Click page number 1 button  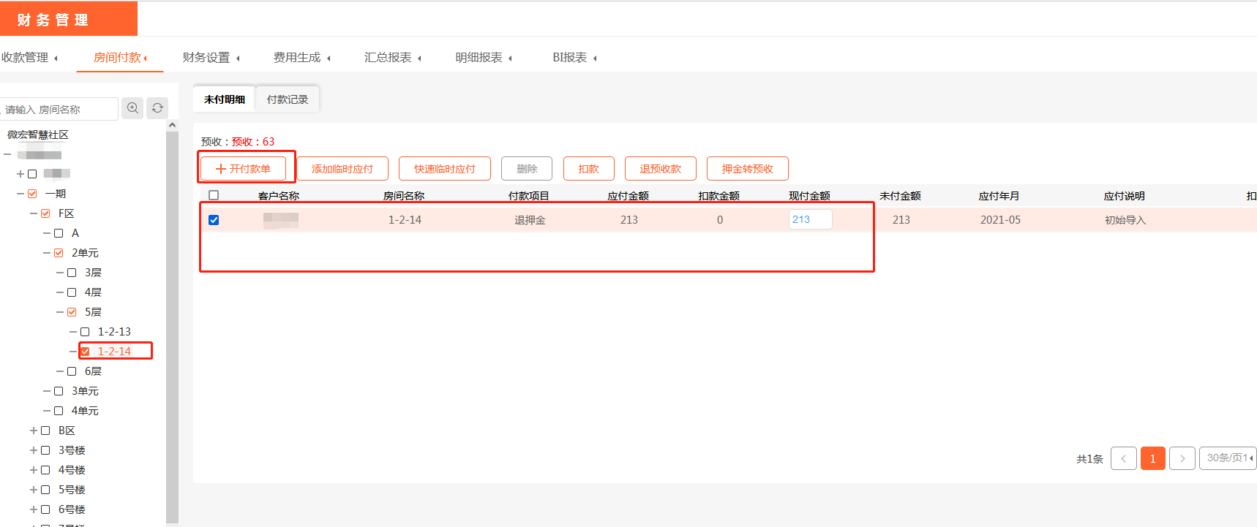click(x=1153, y=458)
